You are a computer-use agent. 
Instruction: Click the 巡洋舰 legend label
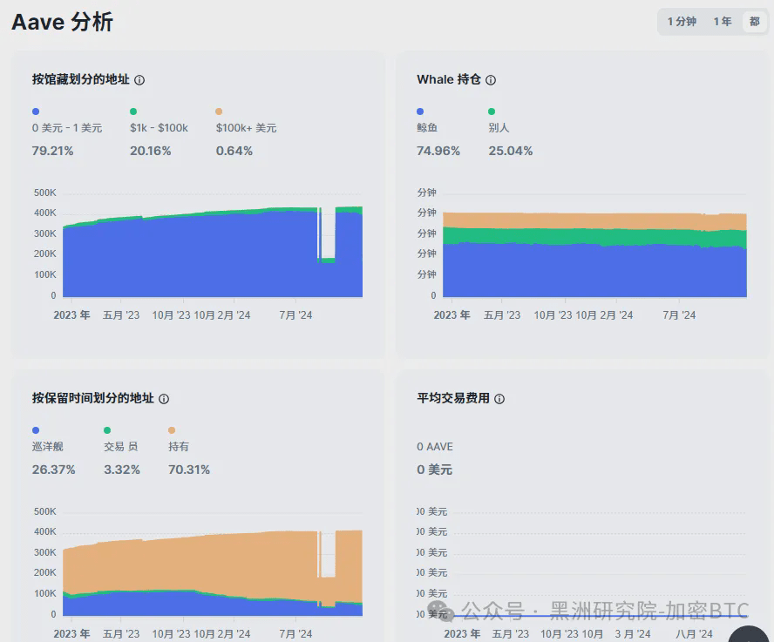point(48,447)
